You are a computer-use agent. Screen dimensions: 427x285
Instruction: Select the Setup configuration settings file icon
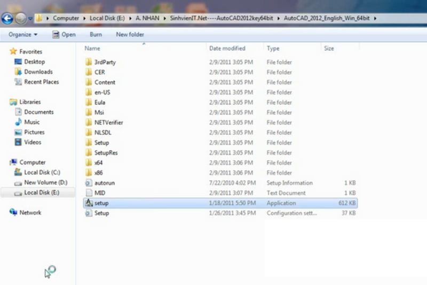coord(89,213)
